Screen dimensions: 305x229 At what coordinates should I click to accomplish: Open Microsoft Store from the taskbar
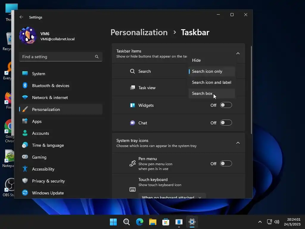[166, 222]
